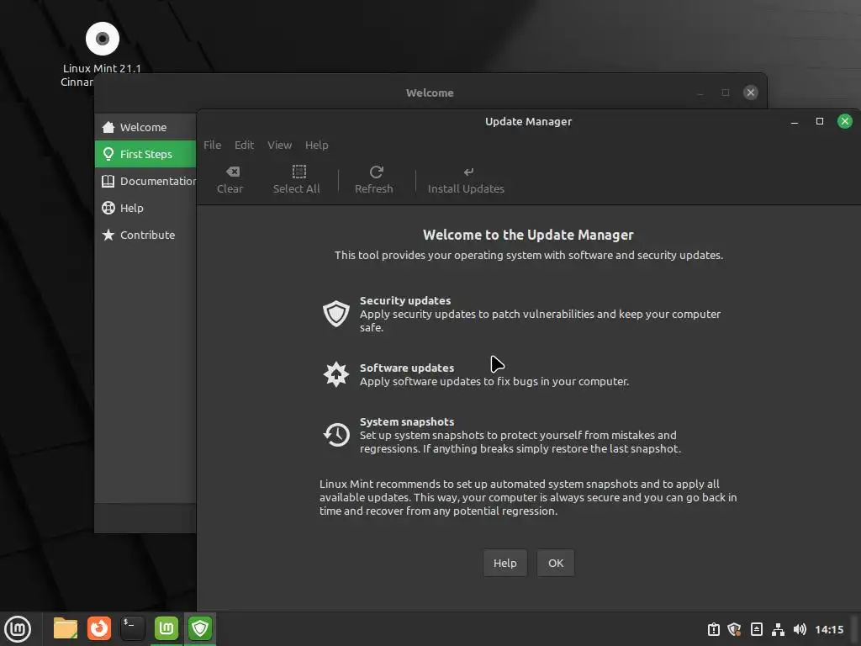
Task: Click the Update Manager title bar text
Action: [528, 121]
